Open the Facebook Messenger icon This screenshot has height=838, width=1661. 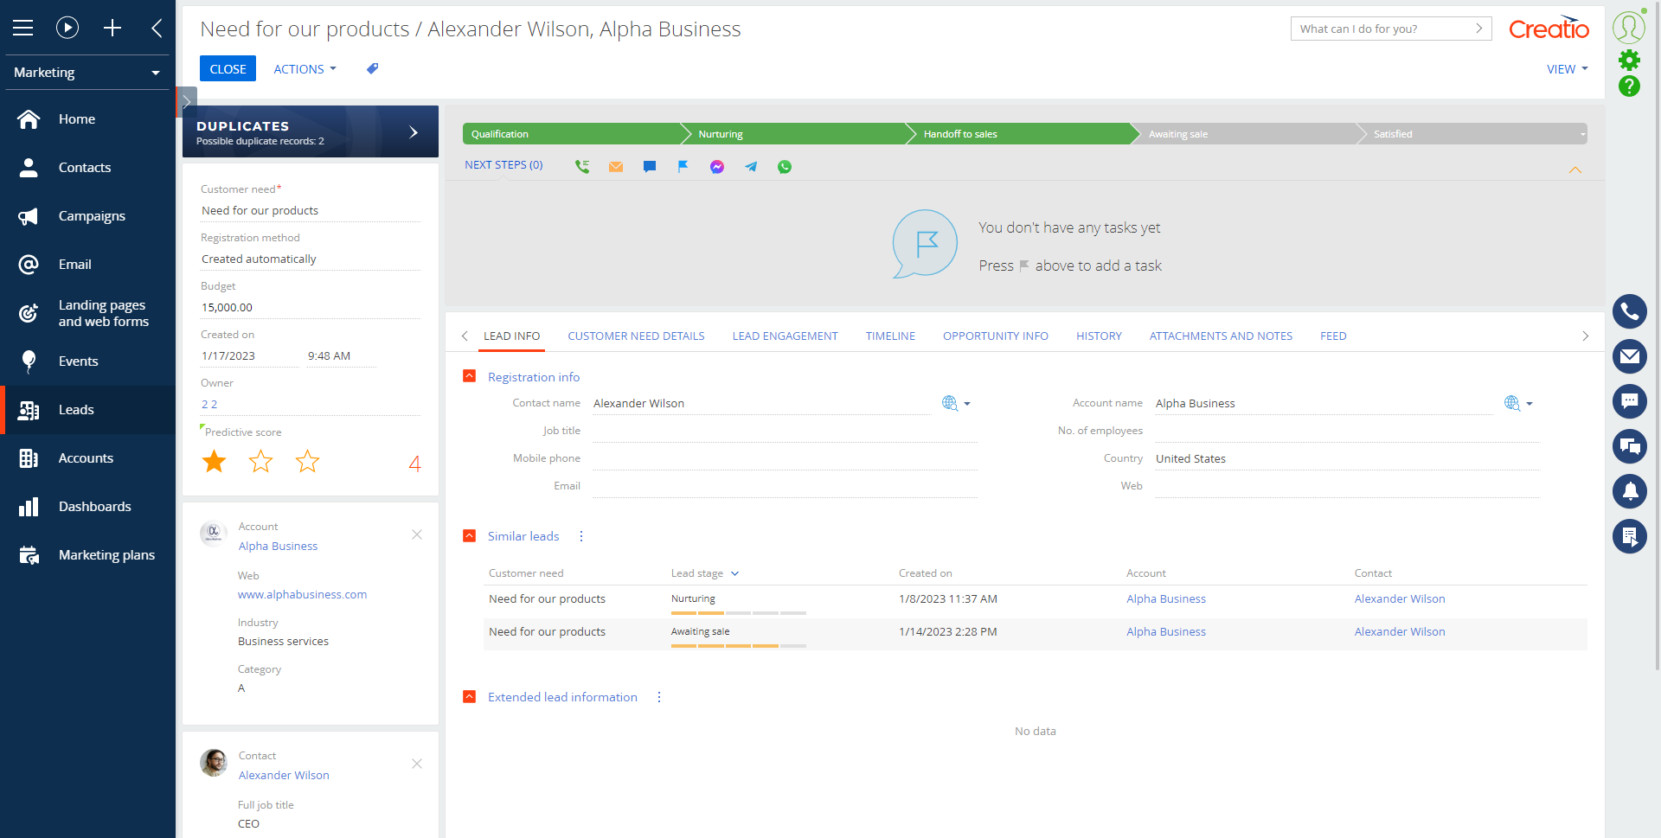click(x=717, y=167)
